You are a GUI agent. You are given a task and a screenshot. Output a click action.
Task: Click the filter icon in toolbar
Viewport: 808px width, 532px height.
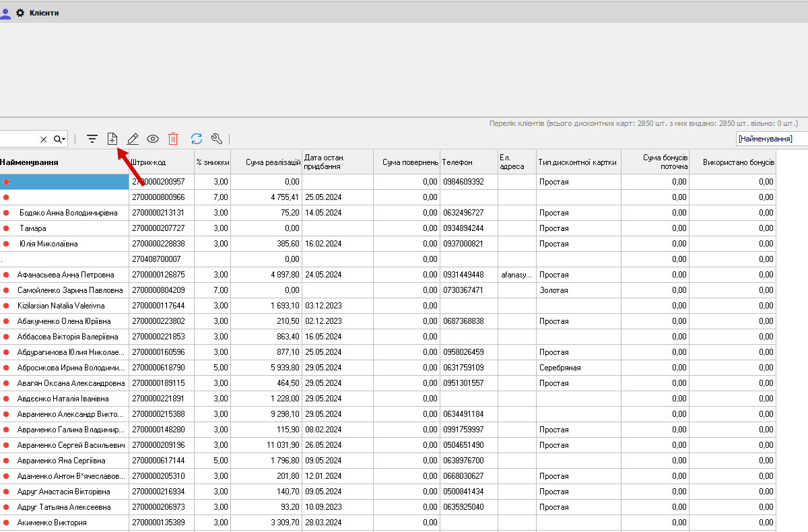[x=92, y=139]
